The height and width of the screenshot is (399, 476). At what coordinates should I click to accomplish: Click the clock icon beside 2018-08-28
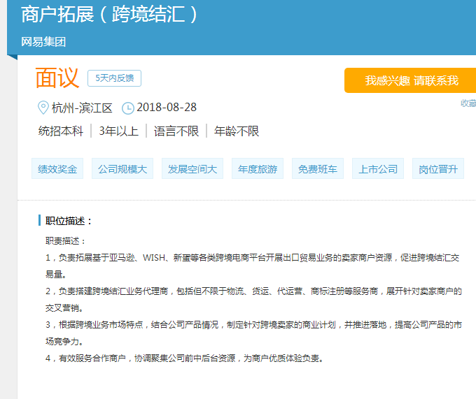[128, 108]
